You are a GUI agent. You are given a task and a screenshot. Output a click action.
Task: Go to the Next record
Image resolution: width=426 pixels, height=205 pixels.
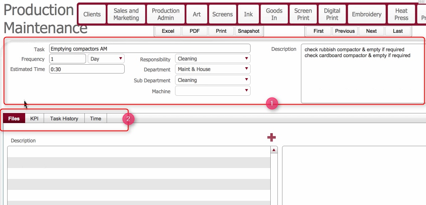pyautogui.click(x=371, y=31)
